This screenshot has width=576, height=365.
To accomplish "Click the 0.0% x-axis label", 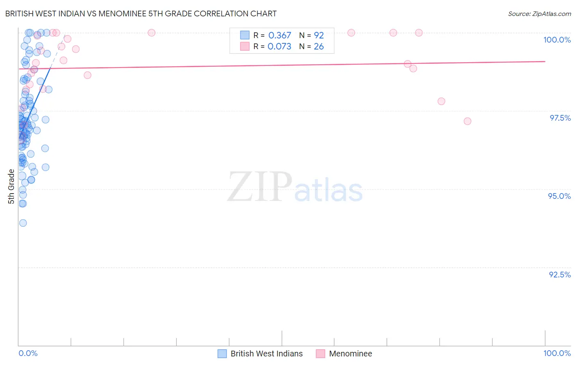I will [x=28, y=353].
